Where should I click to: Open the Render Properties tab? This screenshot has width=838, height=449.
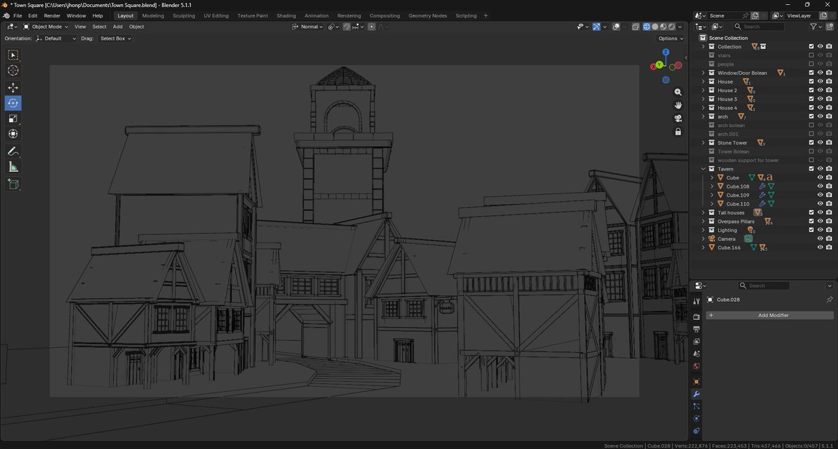pos(696,316)
